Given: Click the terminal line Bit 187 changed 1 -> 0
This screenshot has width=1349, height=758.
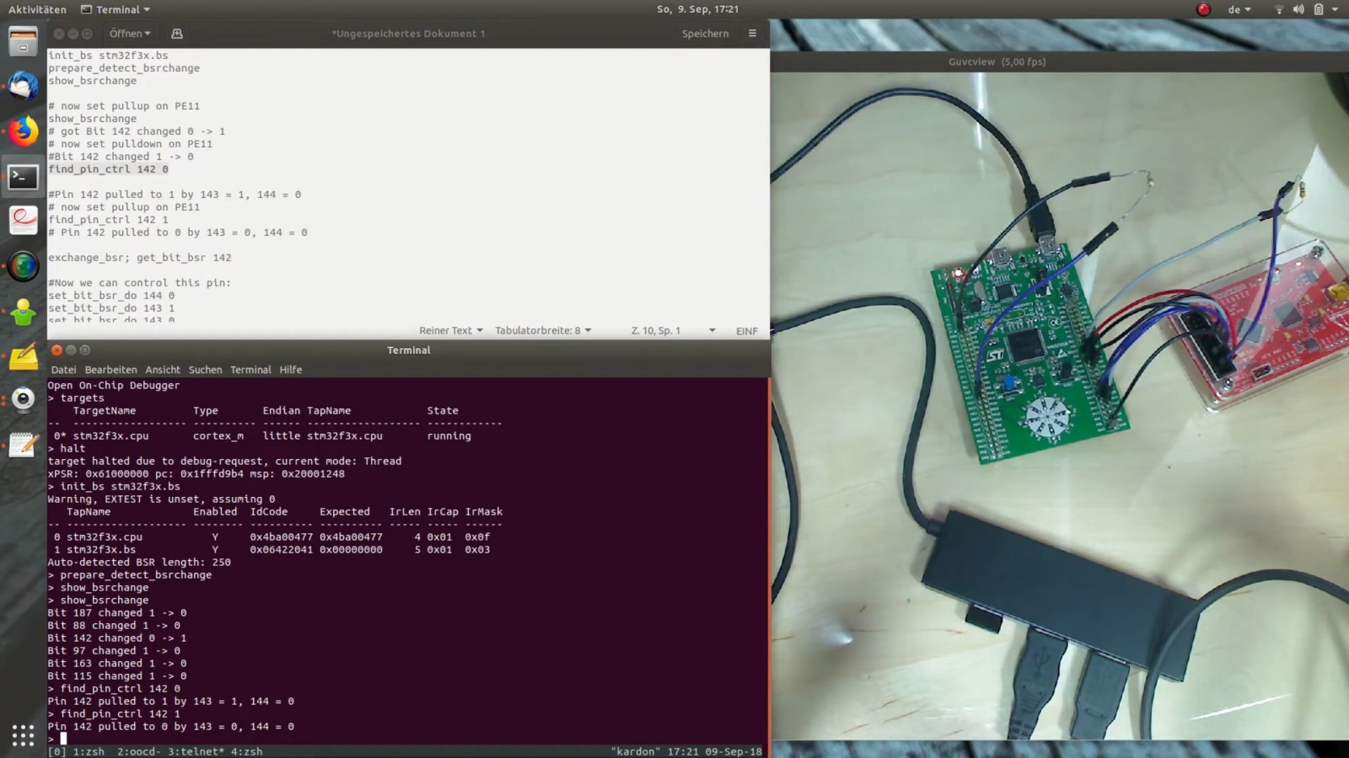Looking at the screenshot, I should (x=117, y=612).
